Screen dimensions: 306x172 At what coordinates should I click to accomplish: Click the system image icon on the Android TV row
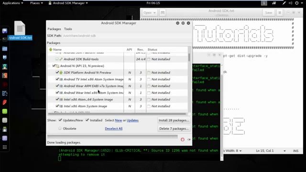(x=61, y=79)
